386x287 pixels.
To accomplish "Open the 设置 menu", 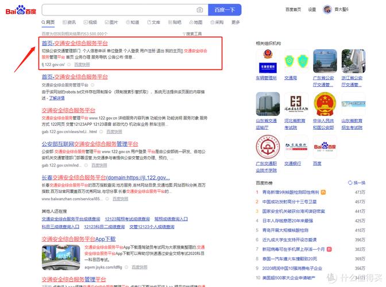I will (312, 10).
